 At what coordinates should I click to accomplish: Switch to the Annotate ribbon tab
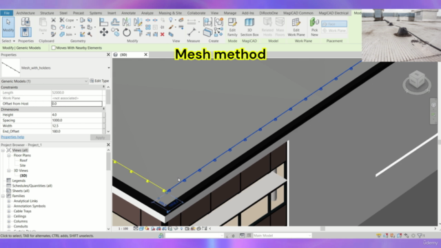click(128, 13)
